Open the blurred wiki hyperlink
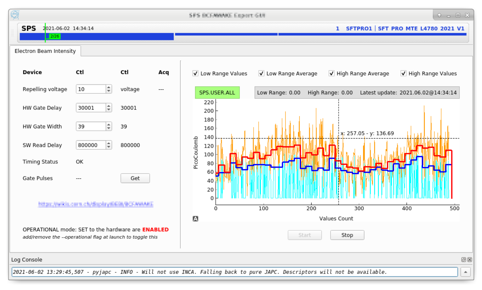 click(96, 204)
